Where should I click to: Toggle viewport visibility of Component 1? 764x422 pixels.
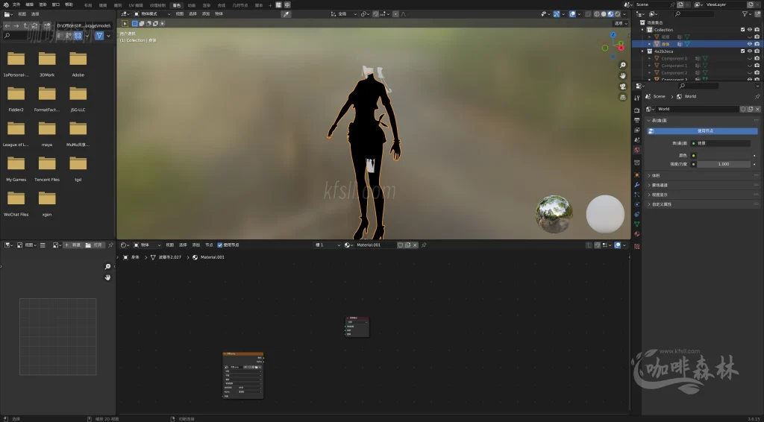750,66
